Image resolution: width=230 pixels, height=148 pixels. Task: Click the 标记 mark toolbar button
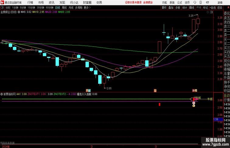[x=205, y=8]
